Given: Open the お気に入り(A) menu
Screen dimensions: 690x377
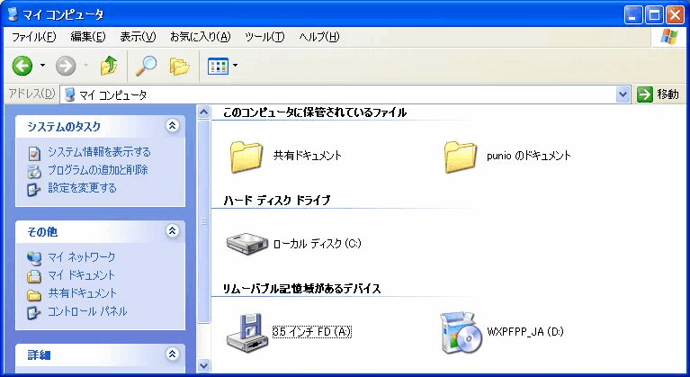Looking at the screenshot, I should (x=201, y=37).
